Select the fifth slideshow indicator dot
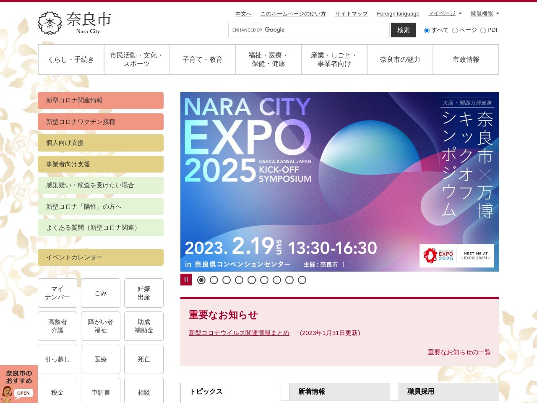The width and height of the screenshot is (537, 403). (x=252, y=280)
